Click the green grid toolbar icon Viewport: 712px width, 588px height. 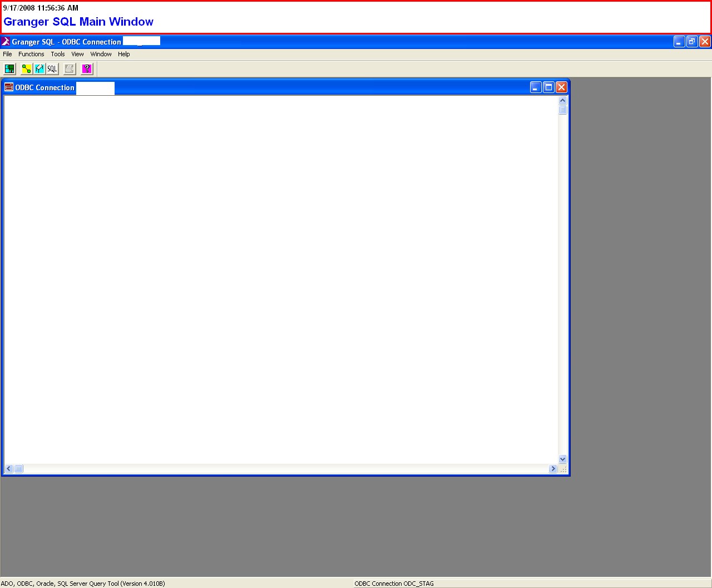click(9, 69)
